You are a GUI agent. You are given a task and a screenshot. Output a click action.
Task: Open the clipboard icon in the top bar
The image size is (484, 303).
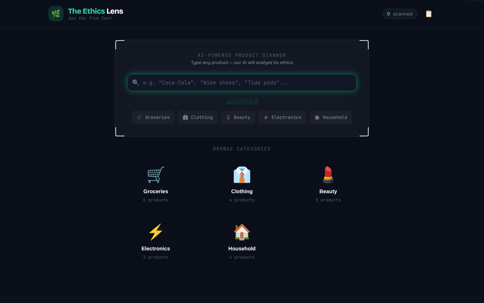pos(428,13)
